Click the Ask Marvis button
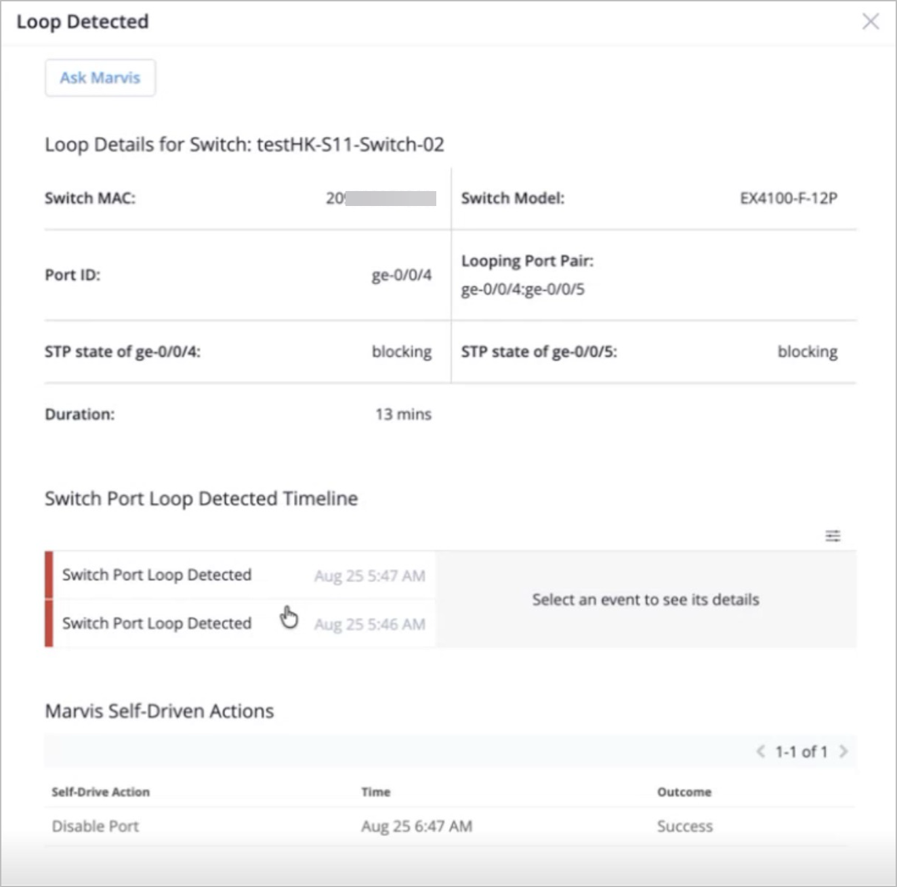 (x=100, y=78)
